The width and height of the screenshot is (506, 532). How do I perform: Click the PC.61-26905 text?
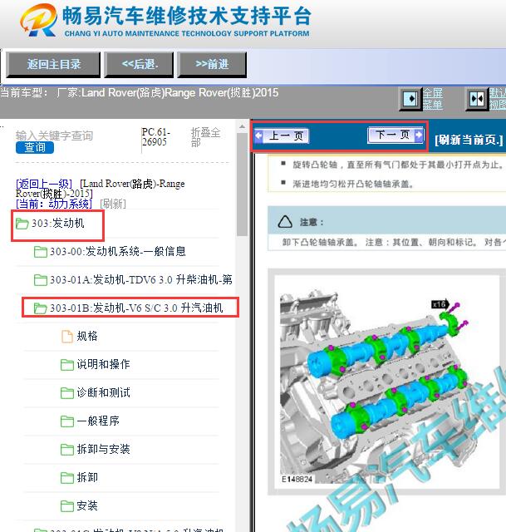[x=155, y=137]
